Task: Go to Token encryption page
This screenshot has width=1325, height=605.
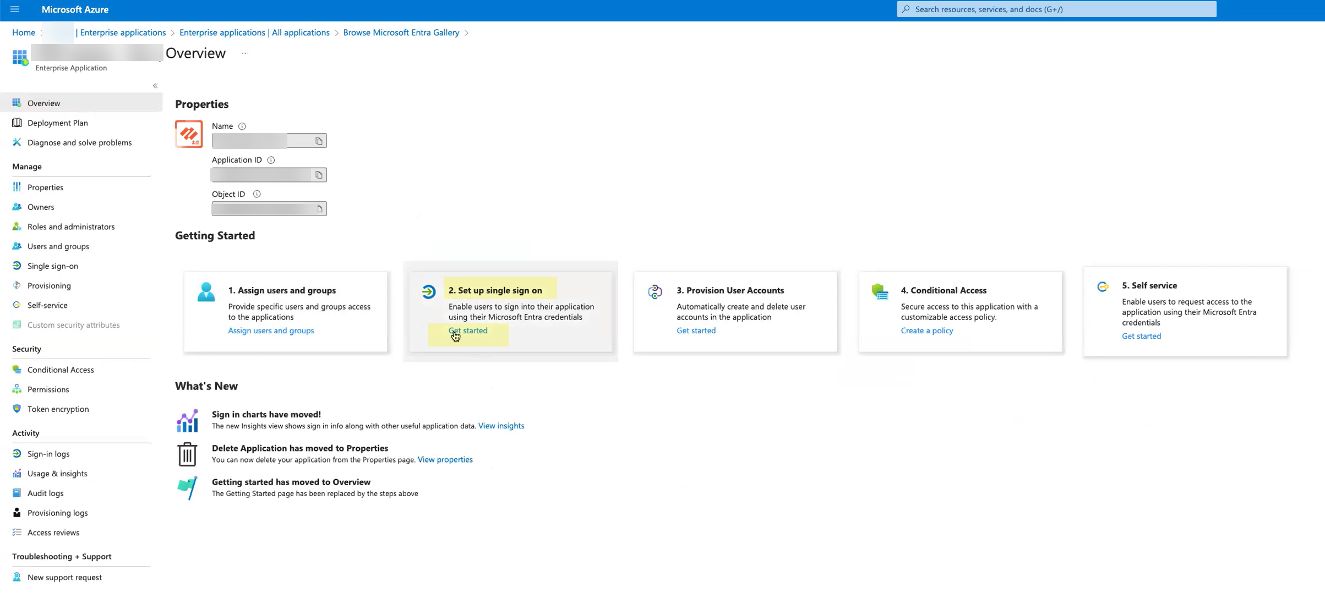Action: click(58, 409)
